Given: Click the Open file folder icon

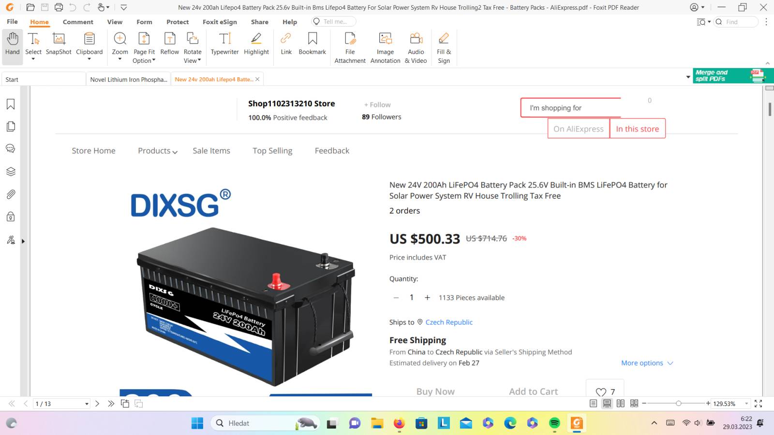Looking at the screenshot, I should tap(30, 7).
